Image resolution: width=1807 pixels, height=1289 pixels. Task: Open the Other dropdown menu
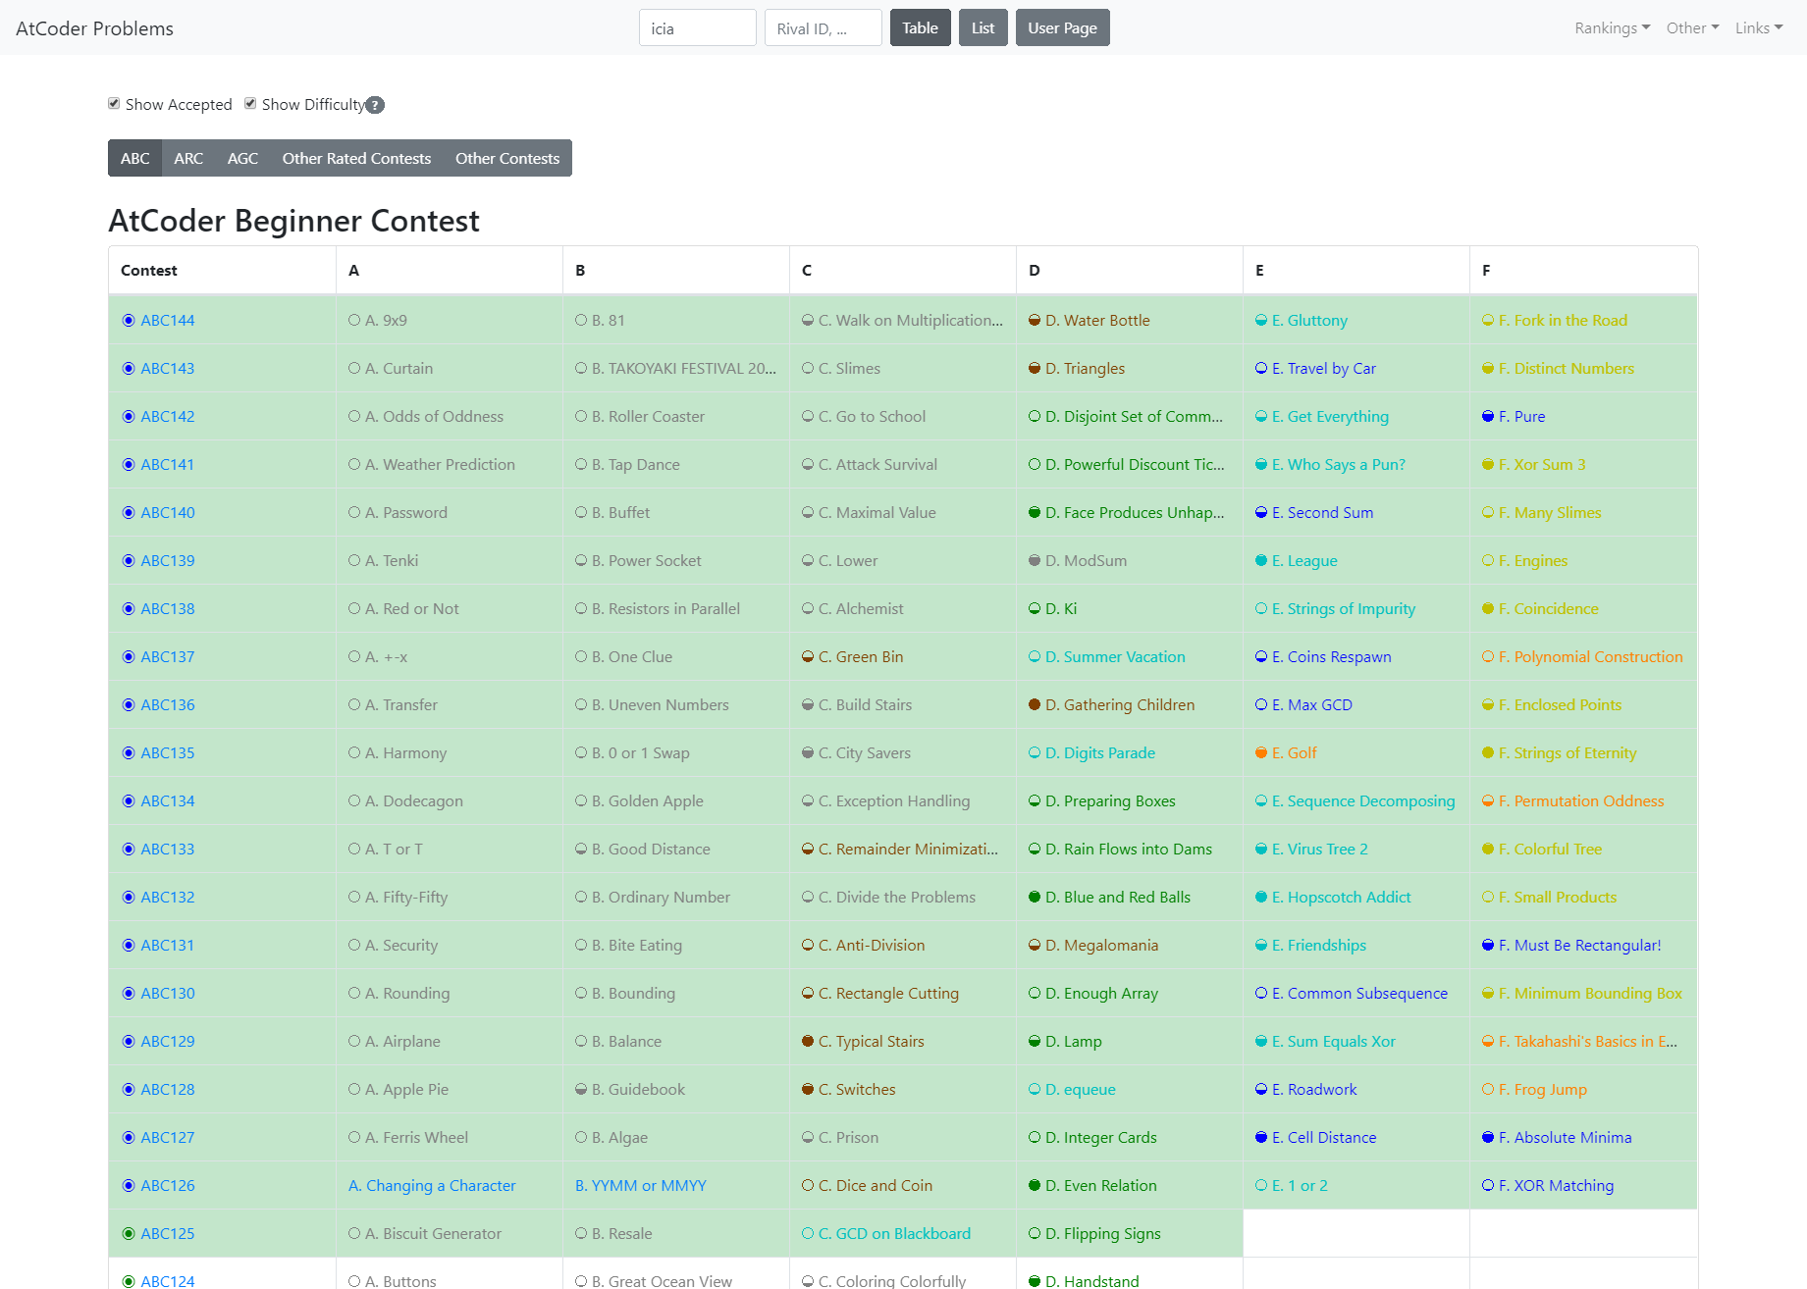click(x=1693, y=28)
